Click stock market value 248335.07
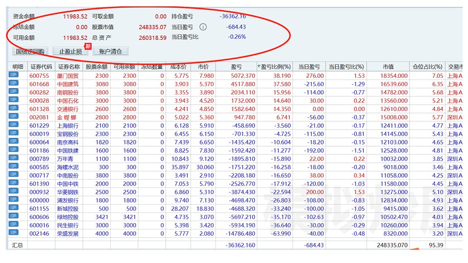 (153, 27)
